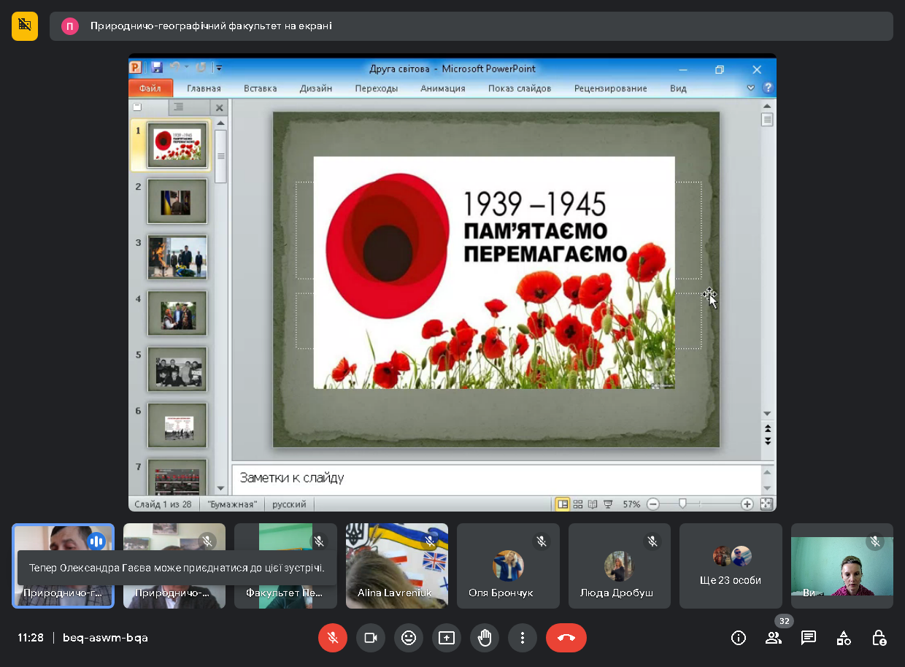Select slide 2 thumbnail

(177, 201)
